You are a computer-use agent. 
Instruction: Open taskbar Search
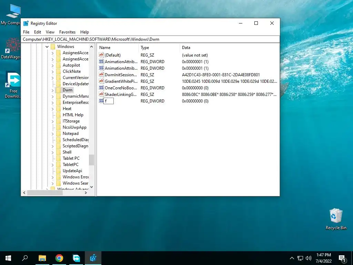25,258
